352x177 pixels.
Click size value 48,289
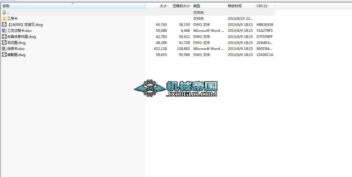[161, 43]
